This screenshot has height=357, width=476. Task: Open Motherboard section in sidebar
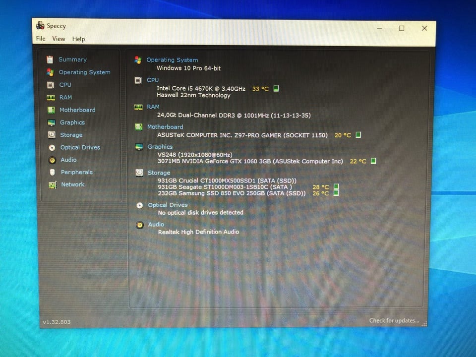pyautogui.click(x=77, y=110)
